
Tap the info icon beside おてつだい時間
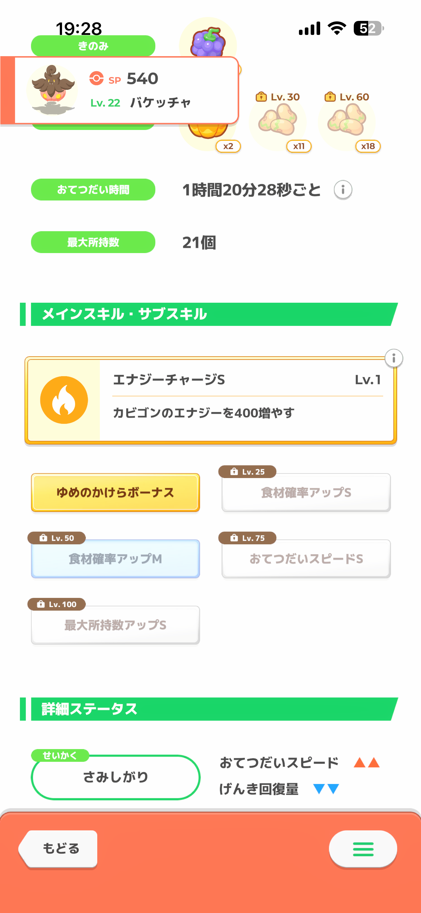tap(343, 190)
